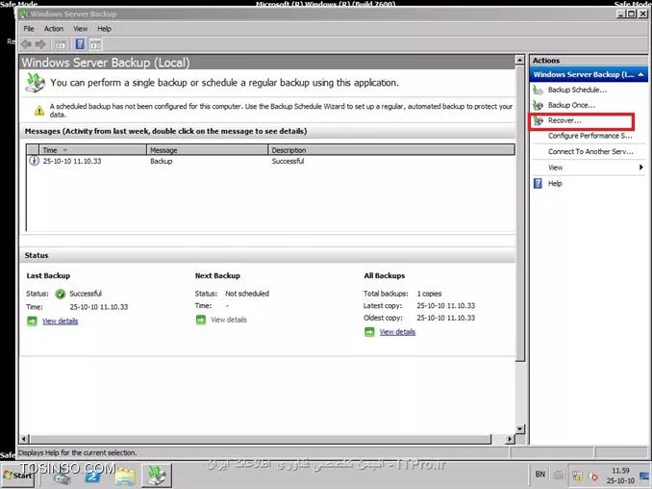The width and height of the screenshot is (652, 489).
Task: Click the BN language indicator in tray
Action: click(x=539, y=474)
